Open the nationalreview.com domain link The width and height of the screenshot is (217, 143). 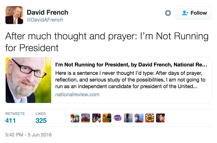(77, 95)
